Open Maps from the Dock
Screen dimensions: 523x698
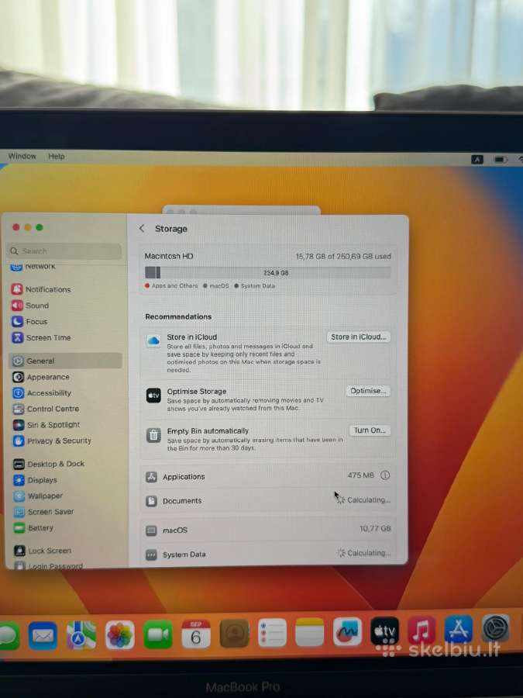[81, 634]
